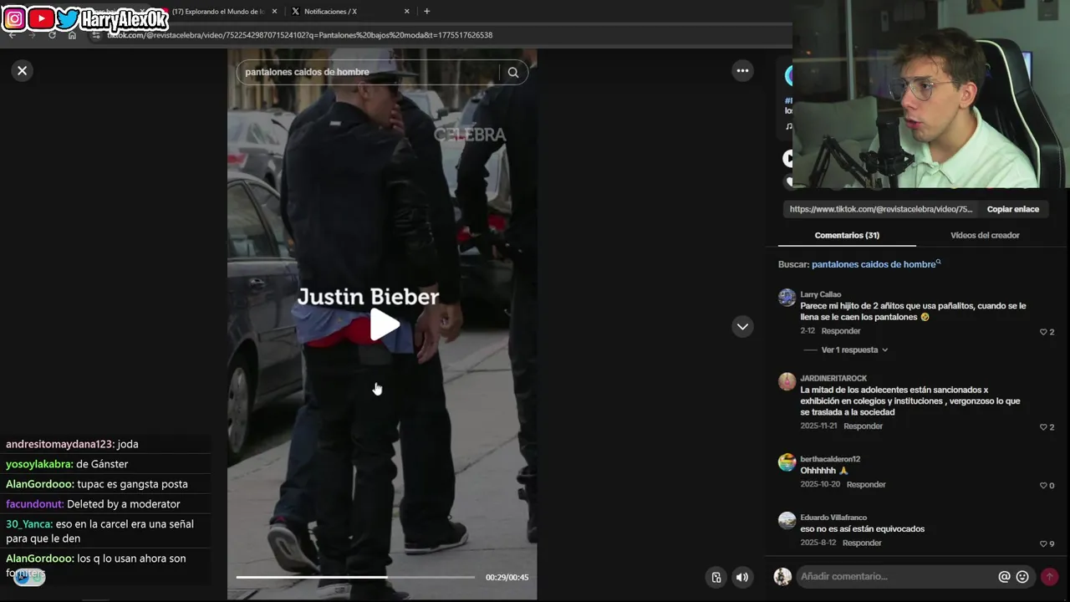Click chat message from 30_Yanca
Viewport: 1070px width, 602px height.
tap(100, 531)
